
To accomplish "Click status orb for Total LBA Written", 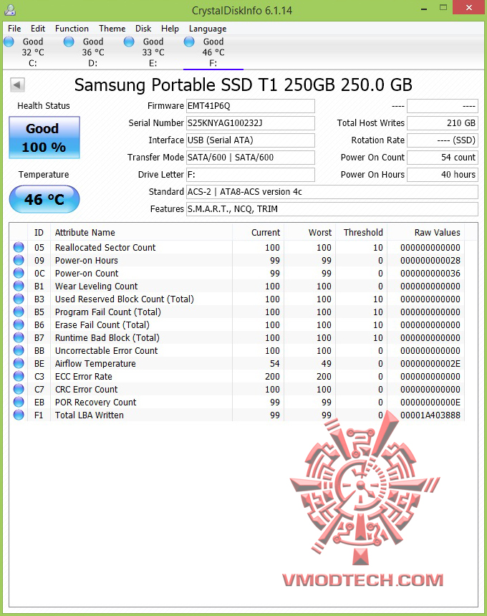I will click(19, 415).
